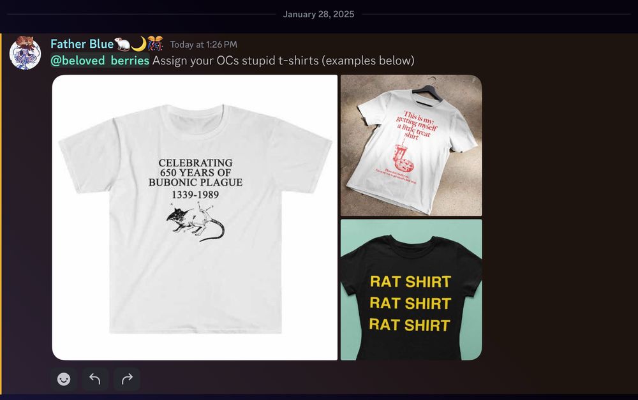The width and height of the screenshot is (638, 400).
Task: Open the bubonic plague t-shirt image
Action: click(195, 218)
